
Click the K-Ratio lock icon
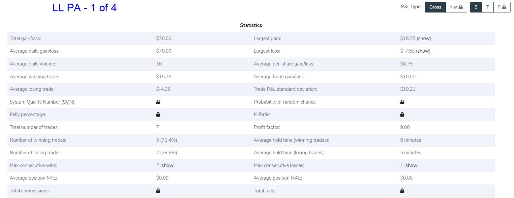click(x=402, y=114)
